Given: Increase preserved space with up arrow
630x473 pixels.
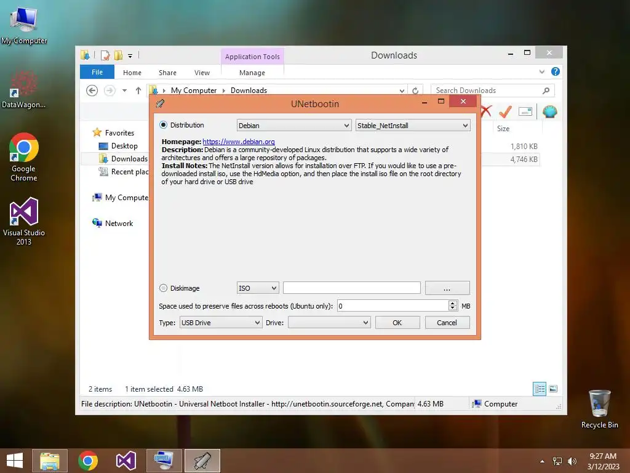Looking at the screenshot, I should (453, 303).
